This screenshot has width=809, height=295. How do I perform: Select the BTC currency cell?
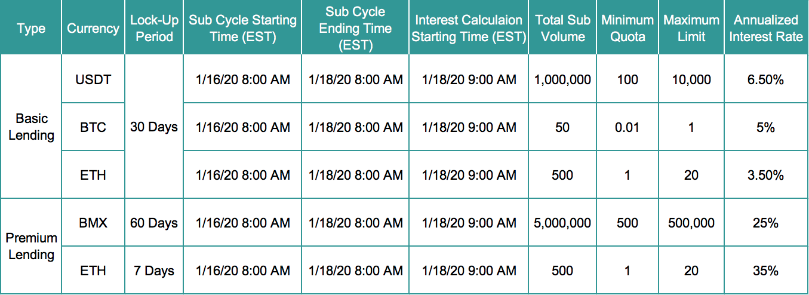93,127
